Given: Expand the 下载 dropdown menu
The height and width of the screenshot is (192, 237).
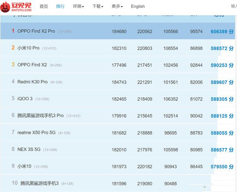Looking at the screenshot, I should coord(98,6).
